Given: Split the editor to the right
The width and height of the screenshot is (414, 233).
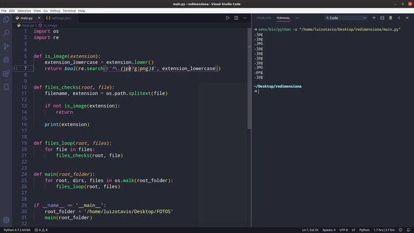Looking at the screenshot, I should (x=236, y=18).
